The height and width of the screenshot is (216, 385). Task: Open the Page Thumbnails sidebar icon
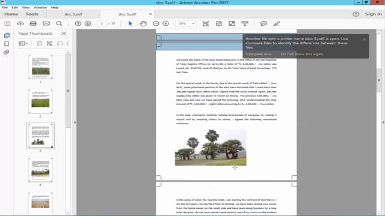coord(7,35)
